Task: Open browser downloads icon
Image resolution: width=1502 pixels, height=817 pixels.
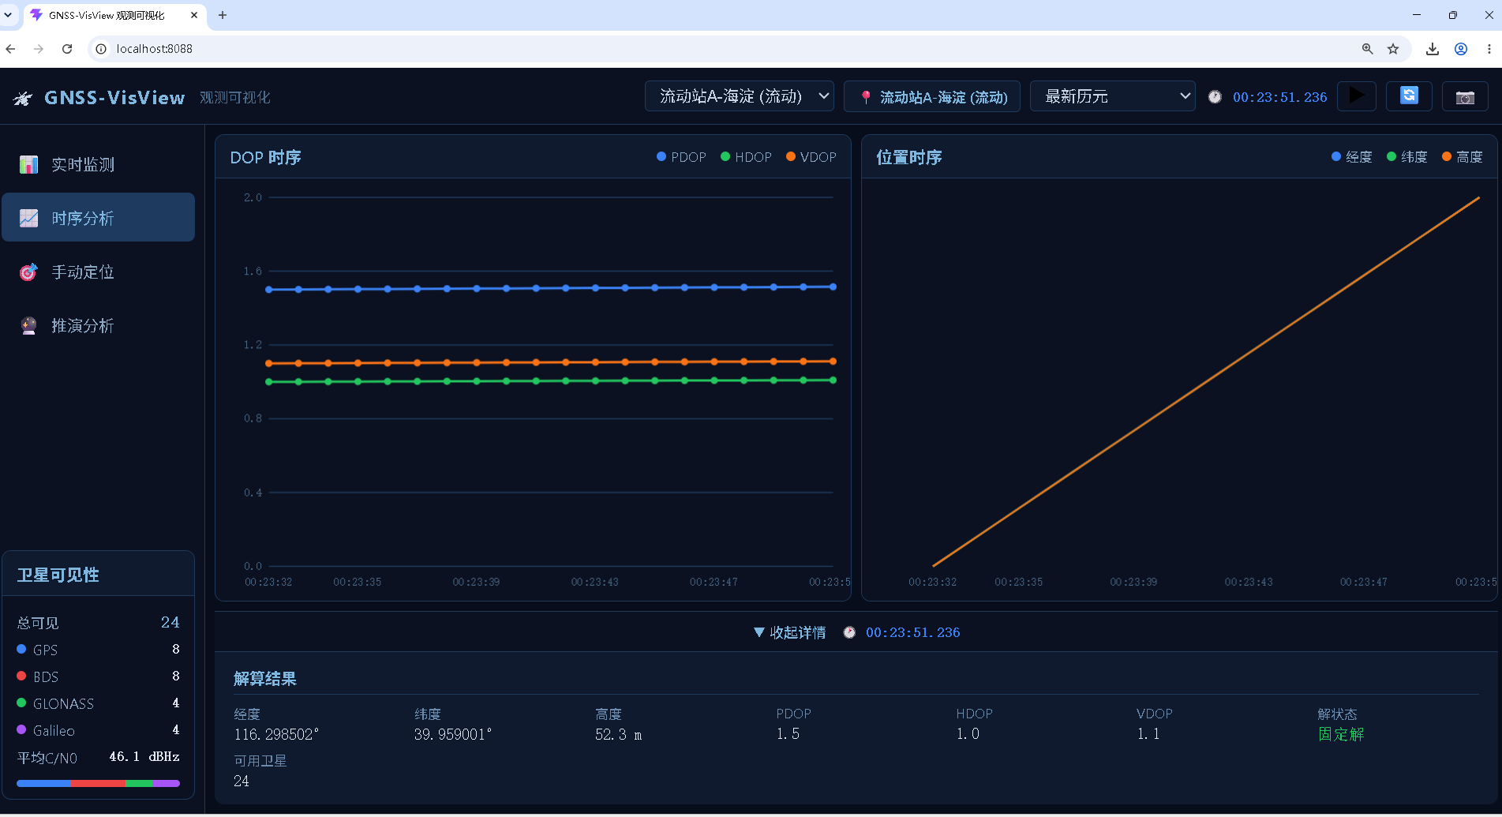Action: (x=1433, y=49)
